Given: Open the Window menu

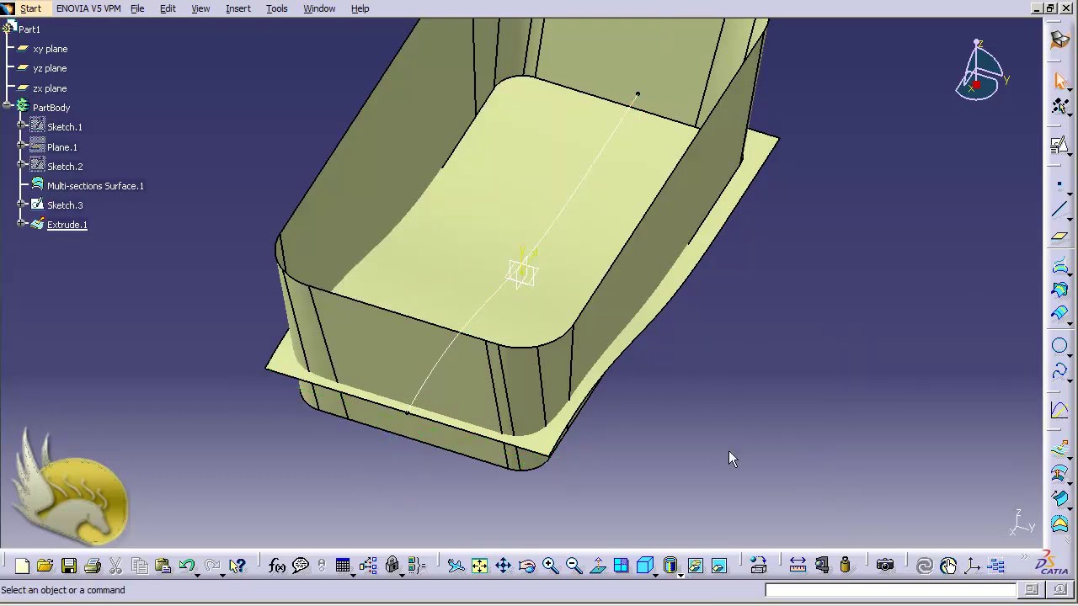Looking at the screenshot, I should 319,8.
